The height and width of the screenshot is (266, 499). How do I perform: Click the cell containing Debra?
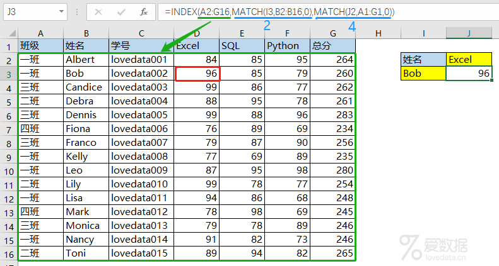click(86, 101)
